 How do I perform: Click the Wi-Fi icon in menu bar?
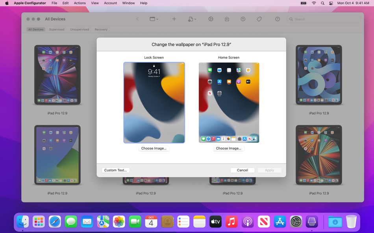314,3
